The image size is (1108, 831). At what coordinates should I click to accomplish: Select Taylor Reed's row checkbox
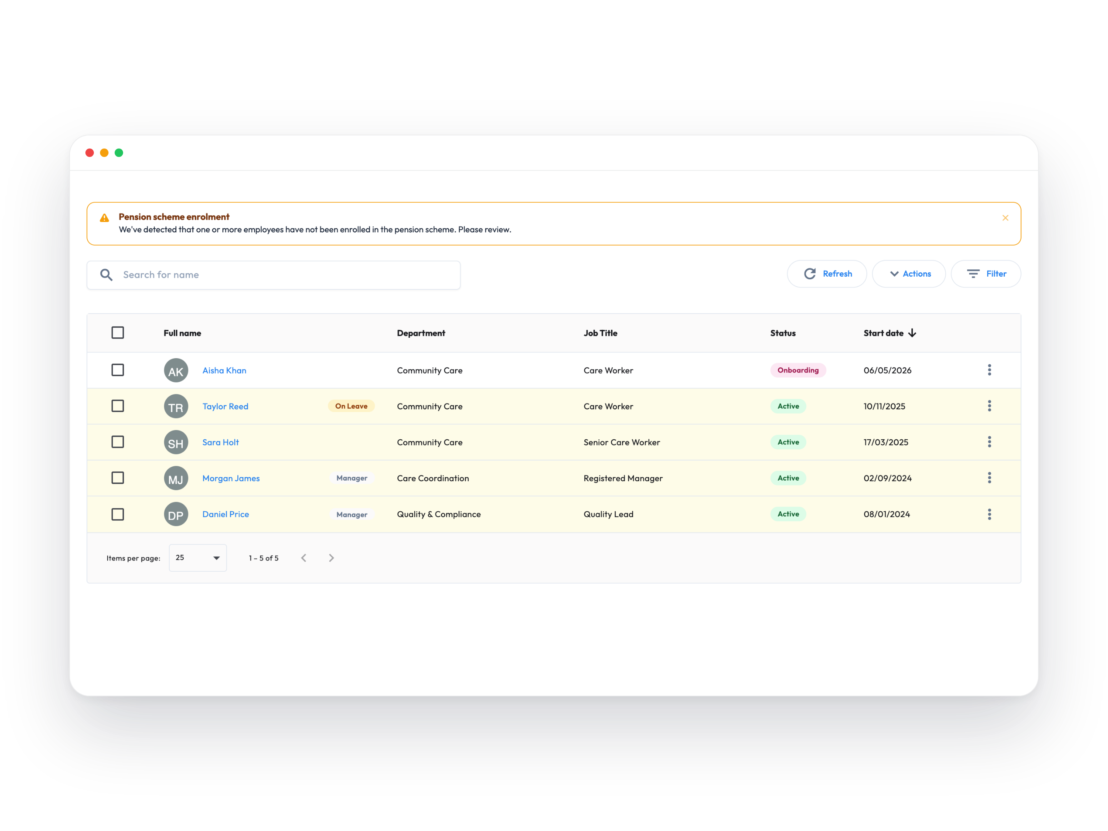pos(118,406)
